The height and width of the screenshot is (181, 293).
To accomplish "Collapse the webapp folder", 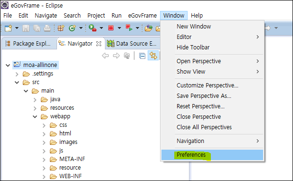I will 35,117.
